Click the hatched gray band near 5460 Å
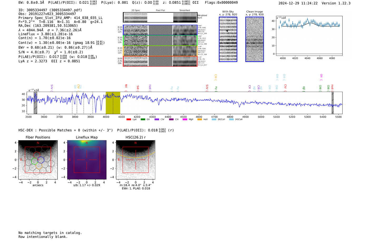The image size is (369, 251). pyautogui.click(x=333, y=103)
